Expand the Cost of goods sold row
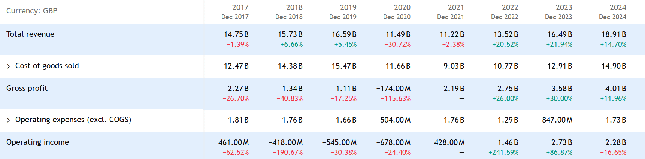Image resolution: width=645 pixels, height=159 pixels. click(x=9, y=66)
